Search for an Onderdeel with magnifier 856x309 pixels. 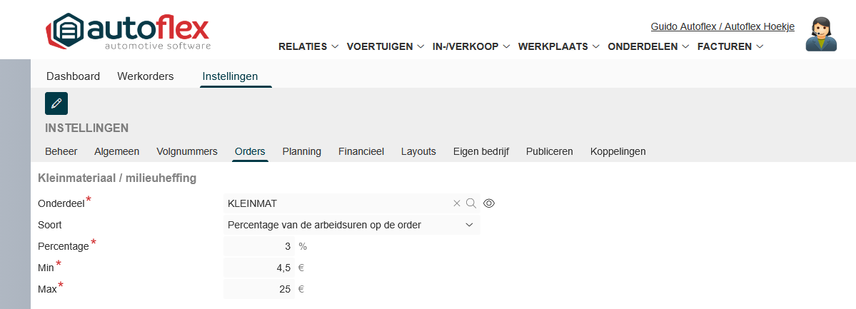click(471, 203)
